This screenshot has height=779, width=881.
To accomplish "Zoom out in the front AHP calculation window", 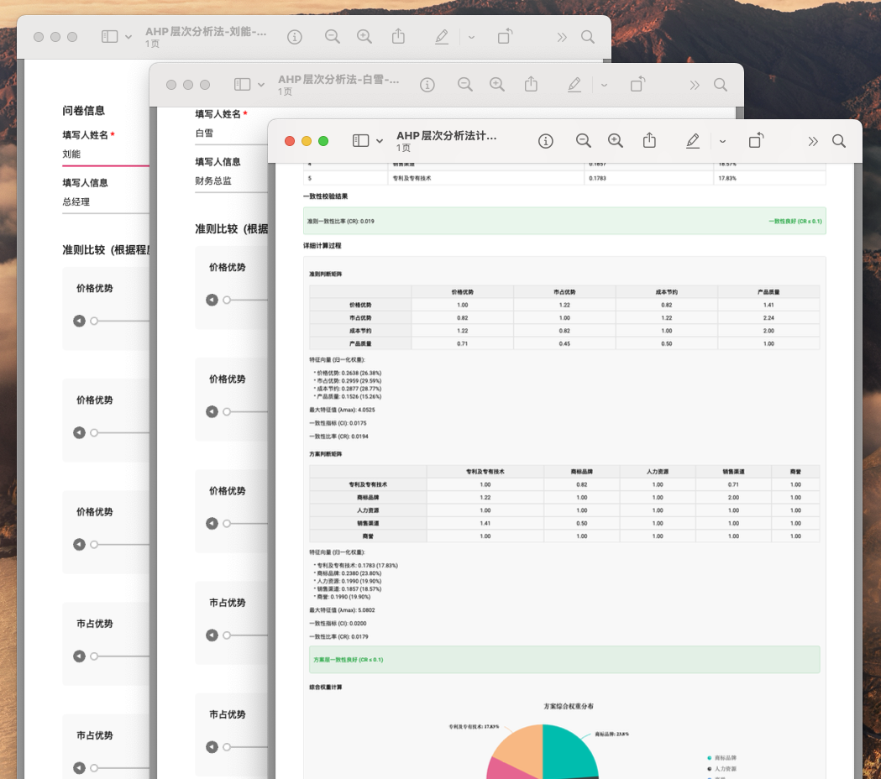I will [583, 141].
